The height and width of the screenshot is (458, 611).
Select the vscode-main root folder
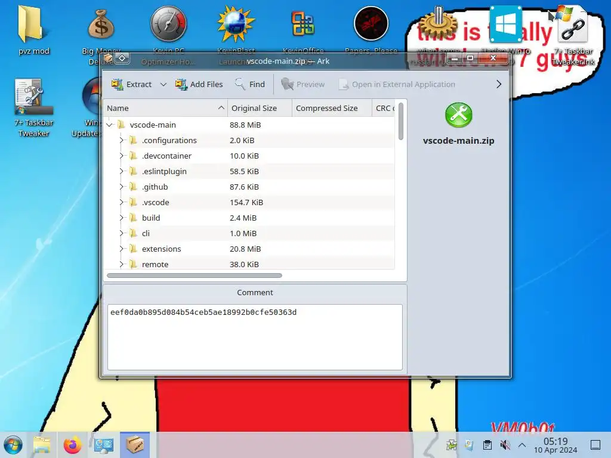click(249, 125)
